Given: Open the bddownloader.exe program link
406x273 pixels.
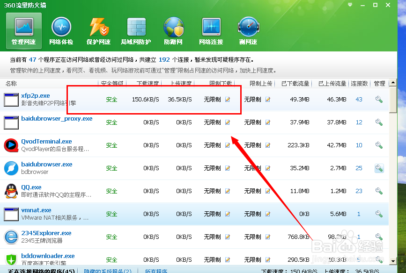Looking at the screenshot, I should (x=48, y=256).
